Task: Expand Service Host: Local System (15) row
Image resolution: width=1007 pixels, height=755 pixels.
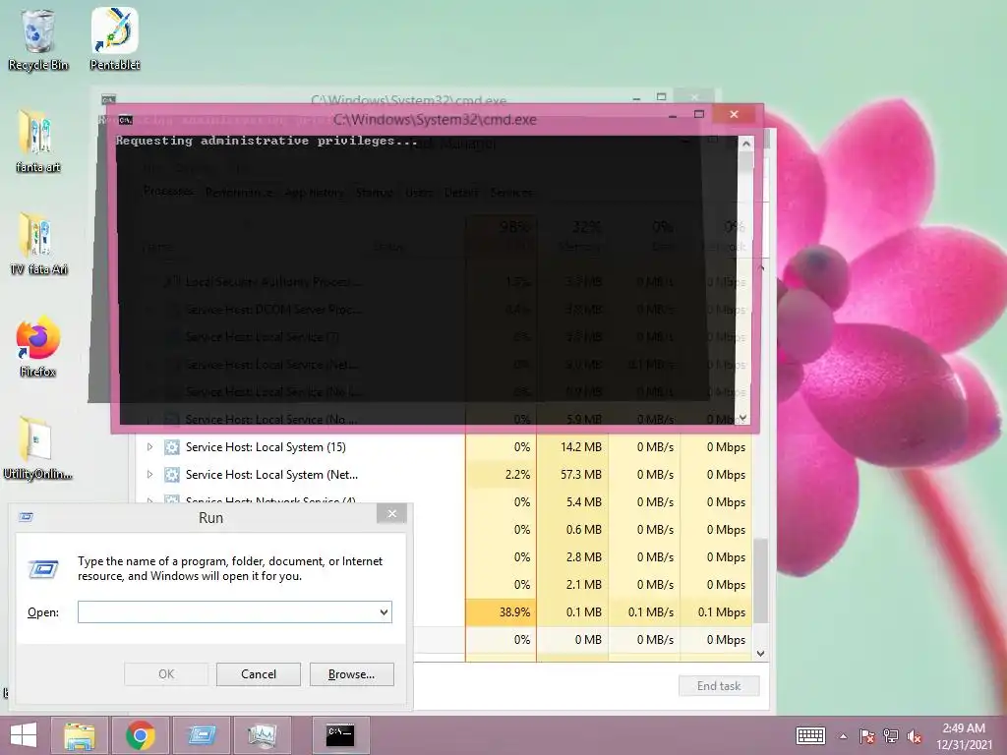Action: [149, 447]
